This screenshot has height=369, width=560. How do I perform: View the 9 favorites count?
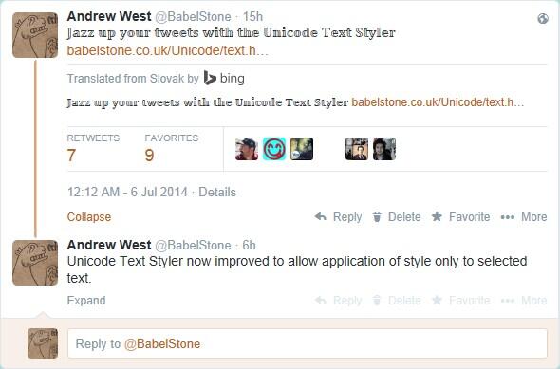(x=149, y=156)
